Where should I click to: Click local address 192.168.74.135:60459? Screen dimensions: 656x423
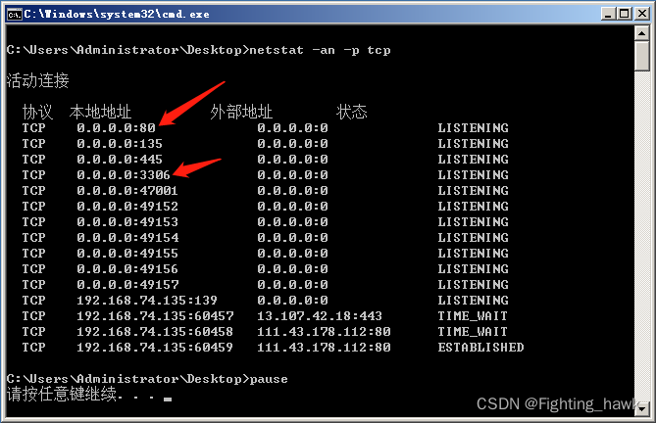click(155, 347)
